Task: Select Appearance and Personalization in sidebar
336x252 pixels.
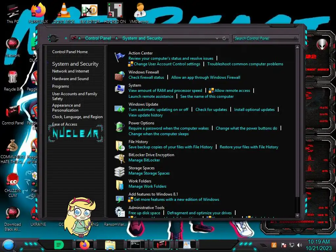Action: pos(66,108)
